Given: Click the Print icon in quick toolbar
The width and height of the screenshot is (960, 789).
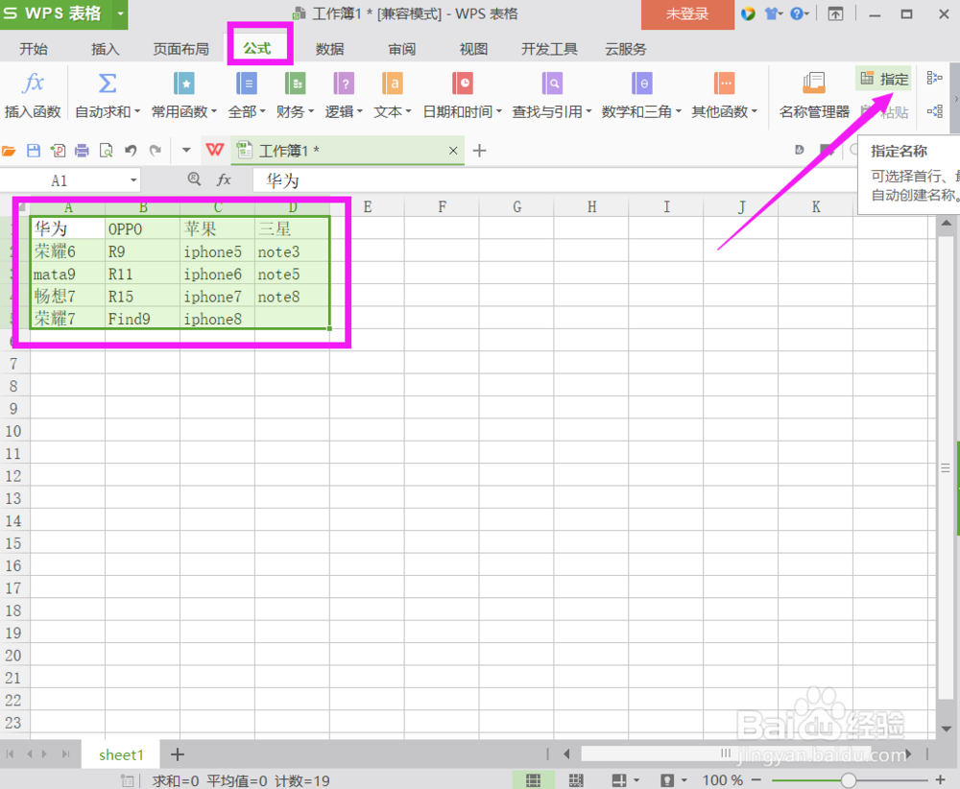Looking at the screenshot, I should click(82, 151).
